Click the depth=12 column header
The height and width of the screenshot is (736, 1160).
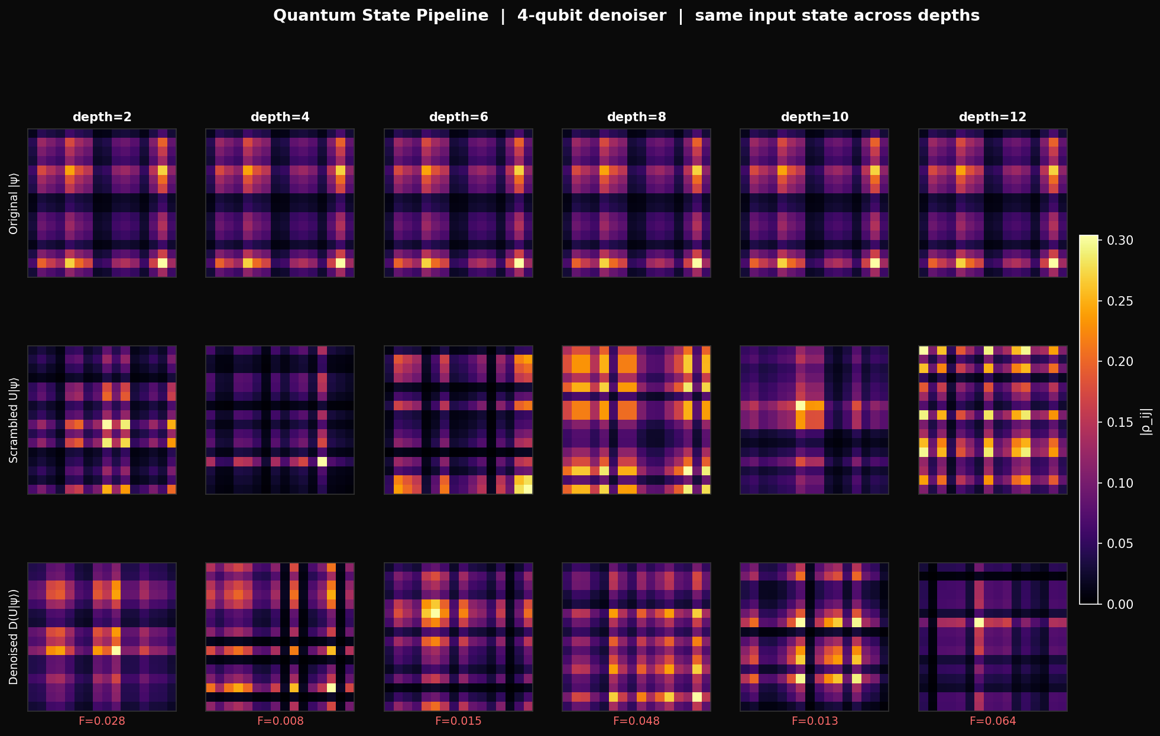coord(993,117)
